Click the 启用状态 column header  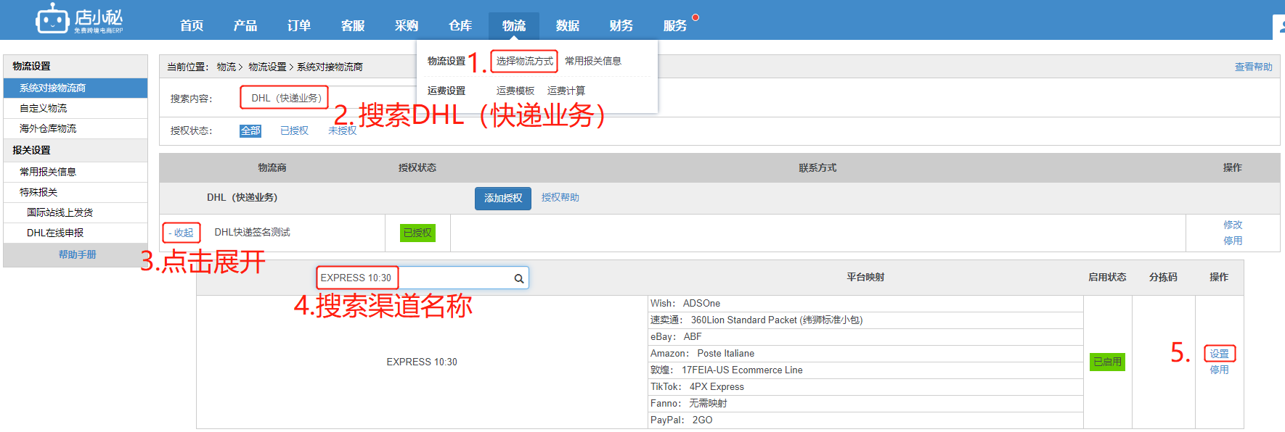[1107, 277]
